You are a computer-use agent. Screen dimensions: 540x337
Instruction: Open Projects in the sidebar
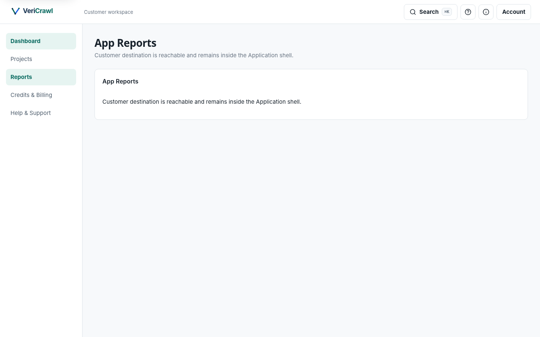(41, 59)
